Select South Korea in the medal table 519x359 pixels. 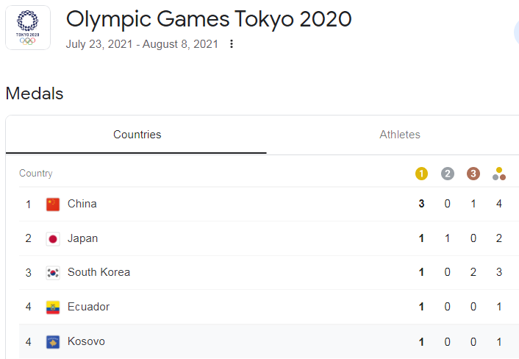(x=99, y=272)
